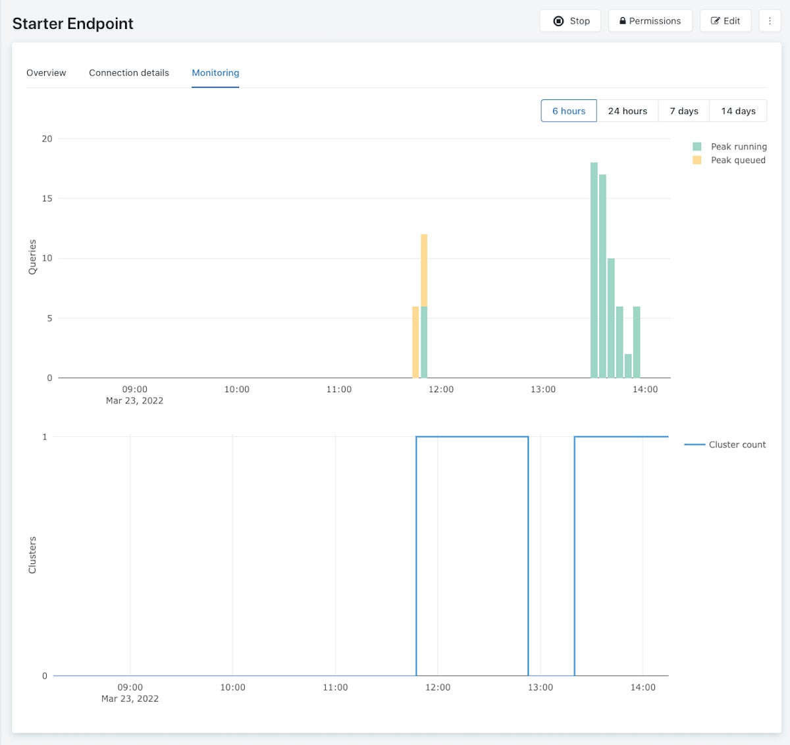Click the lock icon in Permissions button
This screenshot has width=790, height=745.
(623, 21)
